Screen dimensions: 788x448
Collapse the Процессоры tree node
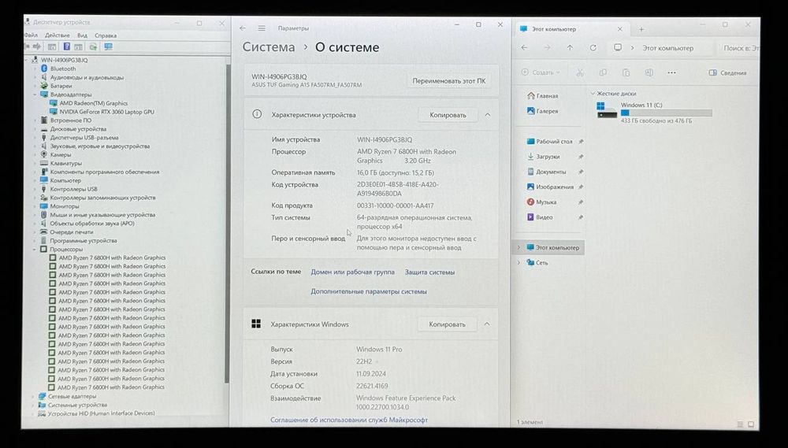[35, 249]
